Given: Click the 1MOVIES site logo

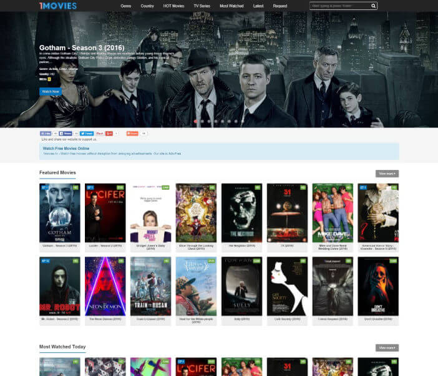Looking at the screenshot, I should 57,6.
